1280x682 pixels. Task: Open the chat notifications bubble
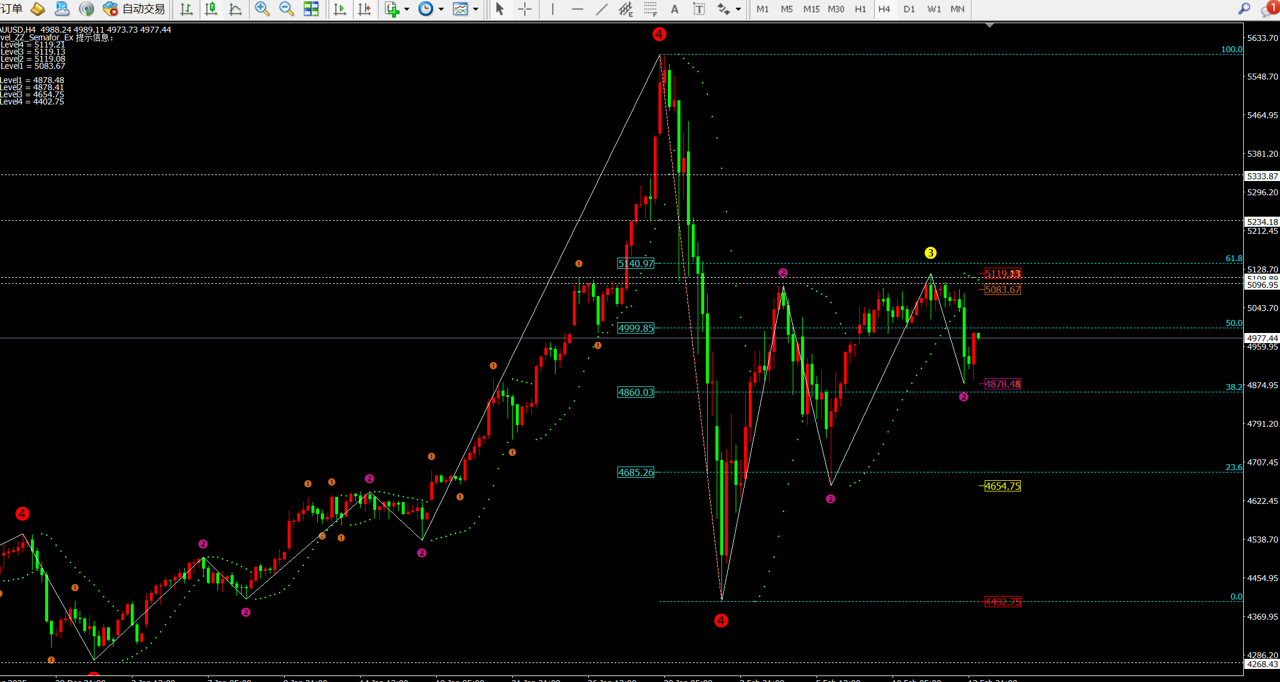1268,9
